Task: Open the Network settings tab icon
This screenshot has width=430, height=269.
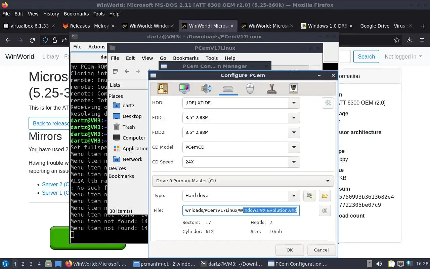Action: tap(294, 88)
